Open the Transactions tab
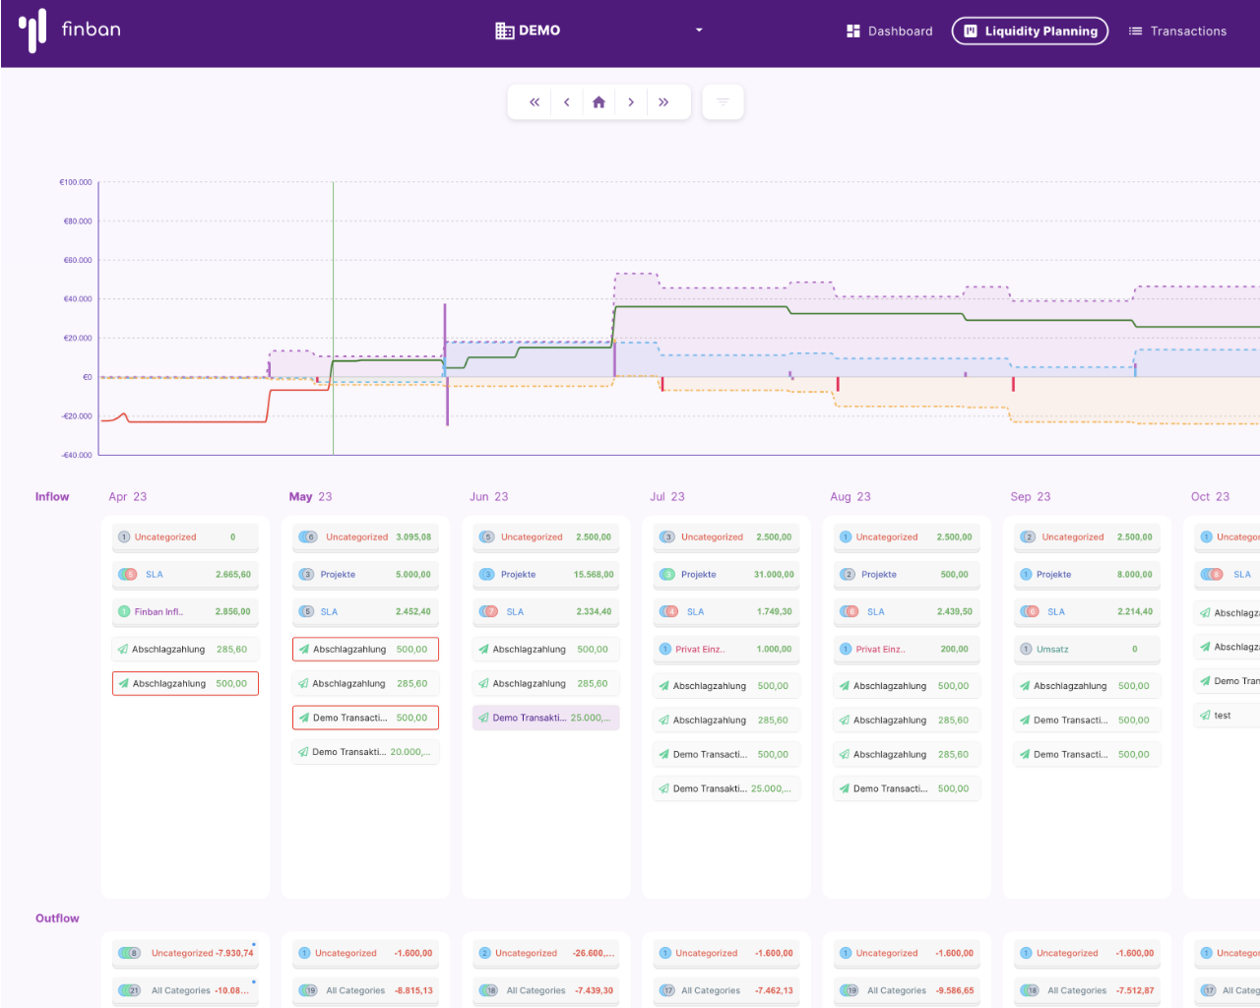Image resolution: width=1260 pixels, height=1008 pixels. pos(1177,31)
